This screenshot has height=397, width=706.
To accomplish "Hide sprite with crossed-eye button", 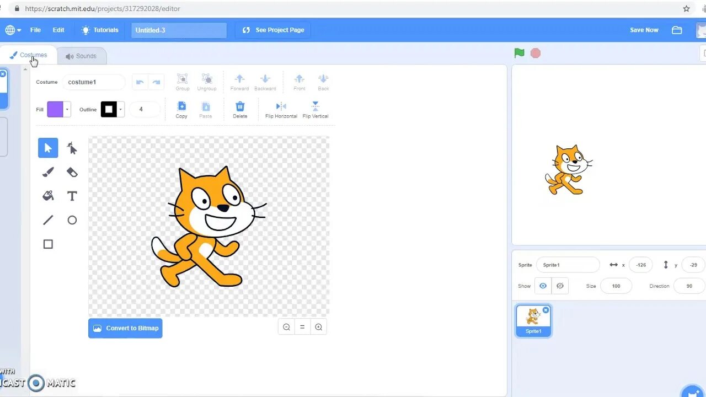I will point(560,286).
